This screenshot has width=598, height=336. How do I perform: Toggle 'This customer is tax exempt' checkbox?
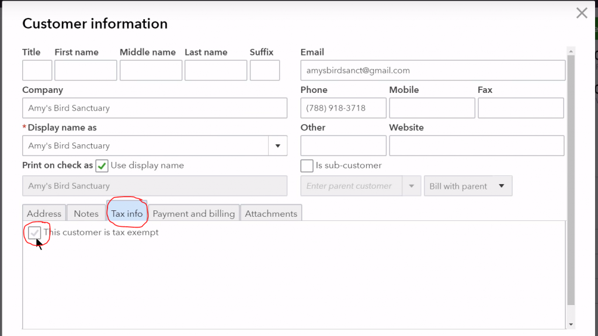click(x=35, y=233)
